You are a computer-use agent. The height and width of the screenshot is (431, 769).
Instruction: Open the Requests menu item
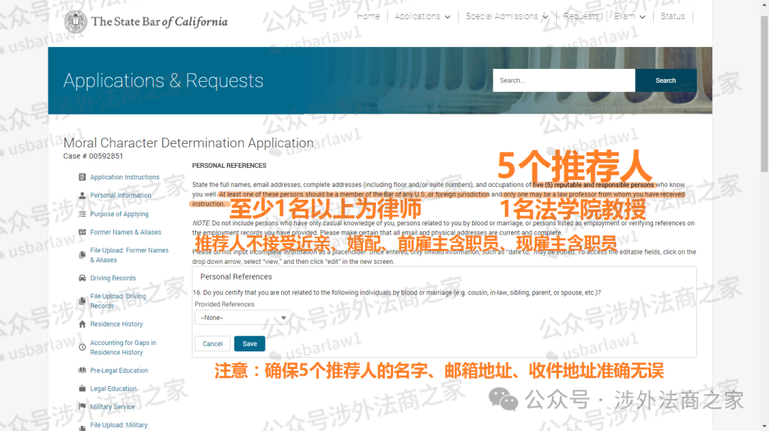[x=581, y=16]
